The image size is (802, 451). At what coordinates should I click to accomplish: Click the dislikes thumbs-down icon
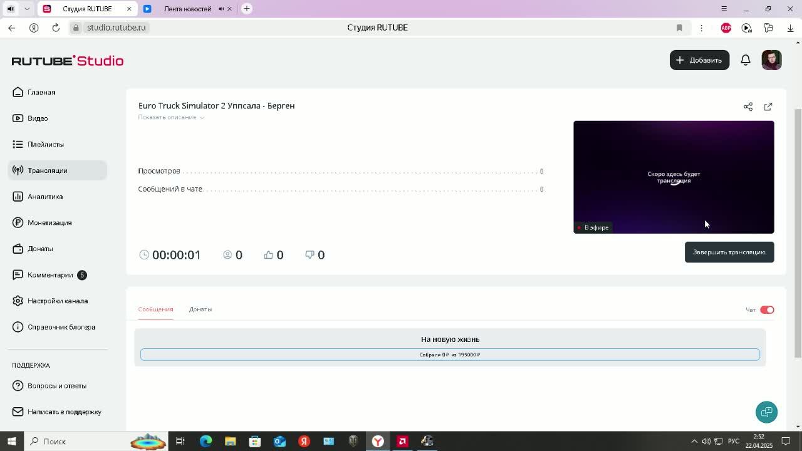(x=310, y=254)
